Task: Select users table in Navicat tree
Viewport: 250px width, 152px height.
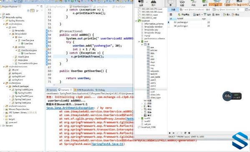Action: [x=153, y=89]
